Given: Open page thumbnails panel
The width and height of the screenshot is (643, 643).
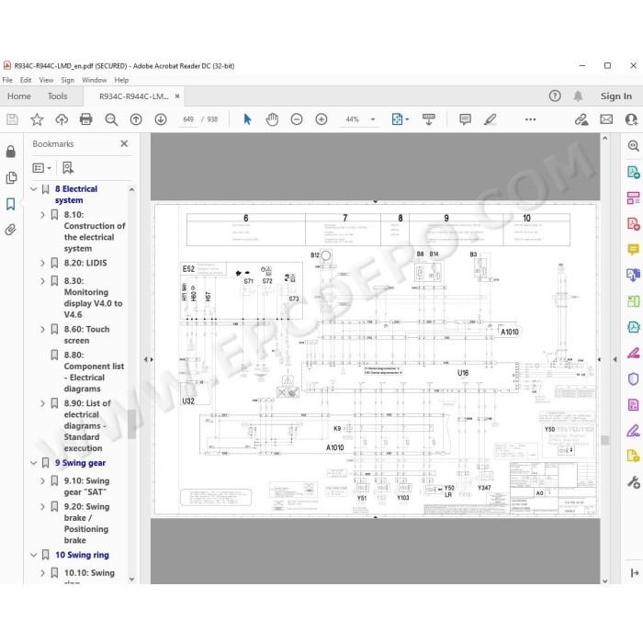Looking at the screenshot, I should [x=11, y=177].
